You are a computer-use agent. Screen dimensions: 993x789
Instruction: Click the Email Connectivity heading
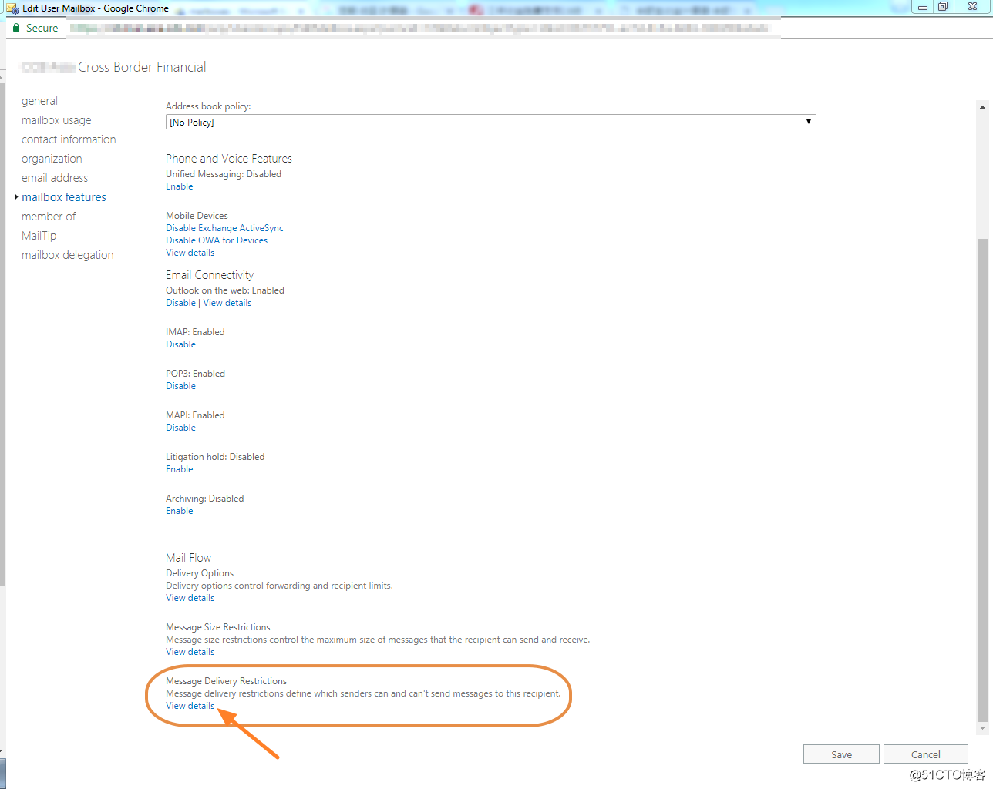point(210,275)
